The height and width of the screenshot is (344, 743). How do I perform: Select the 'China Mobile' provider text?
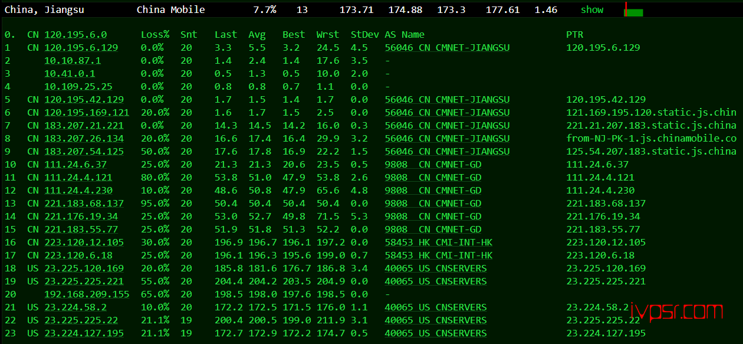click(171, 9)
